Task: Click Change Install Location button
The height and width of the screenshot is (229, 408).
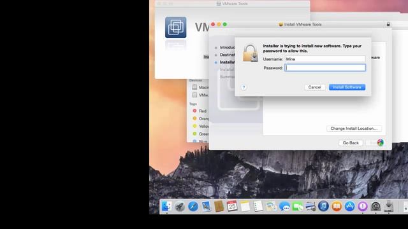Action: tap(354, 128)
